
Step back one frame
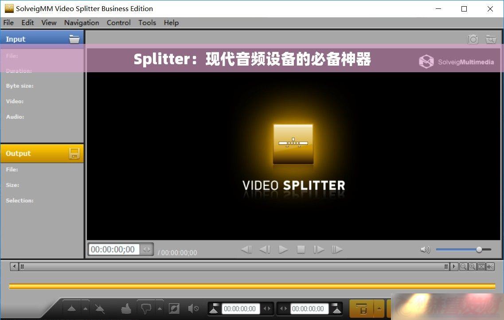tap(265, 250)
